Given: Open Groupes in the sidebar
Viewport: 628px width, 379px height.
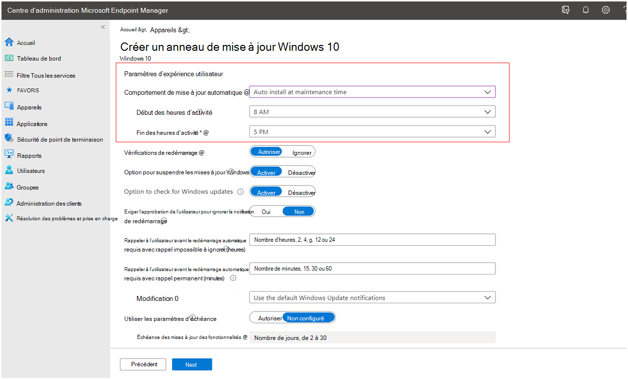Looking at the screenshot, I should pyautogui.click(x=27, y=188).
